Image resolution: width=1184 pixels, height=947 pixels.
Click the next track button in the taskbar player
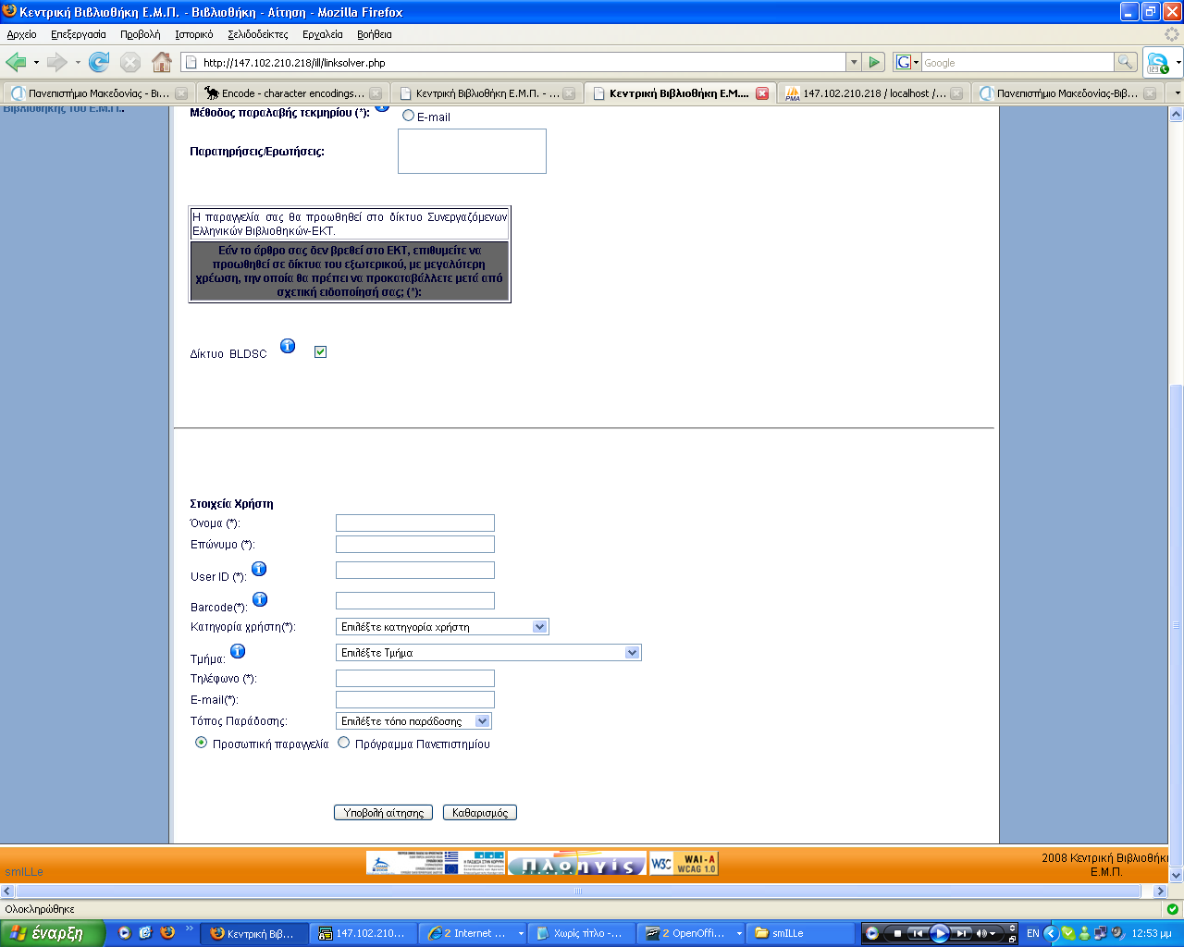click(962, 933)
